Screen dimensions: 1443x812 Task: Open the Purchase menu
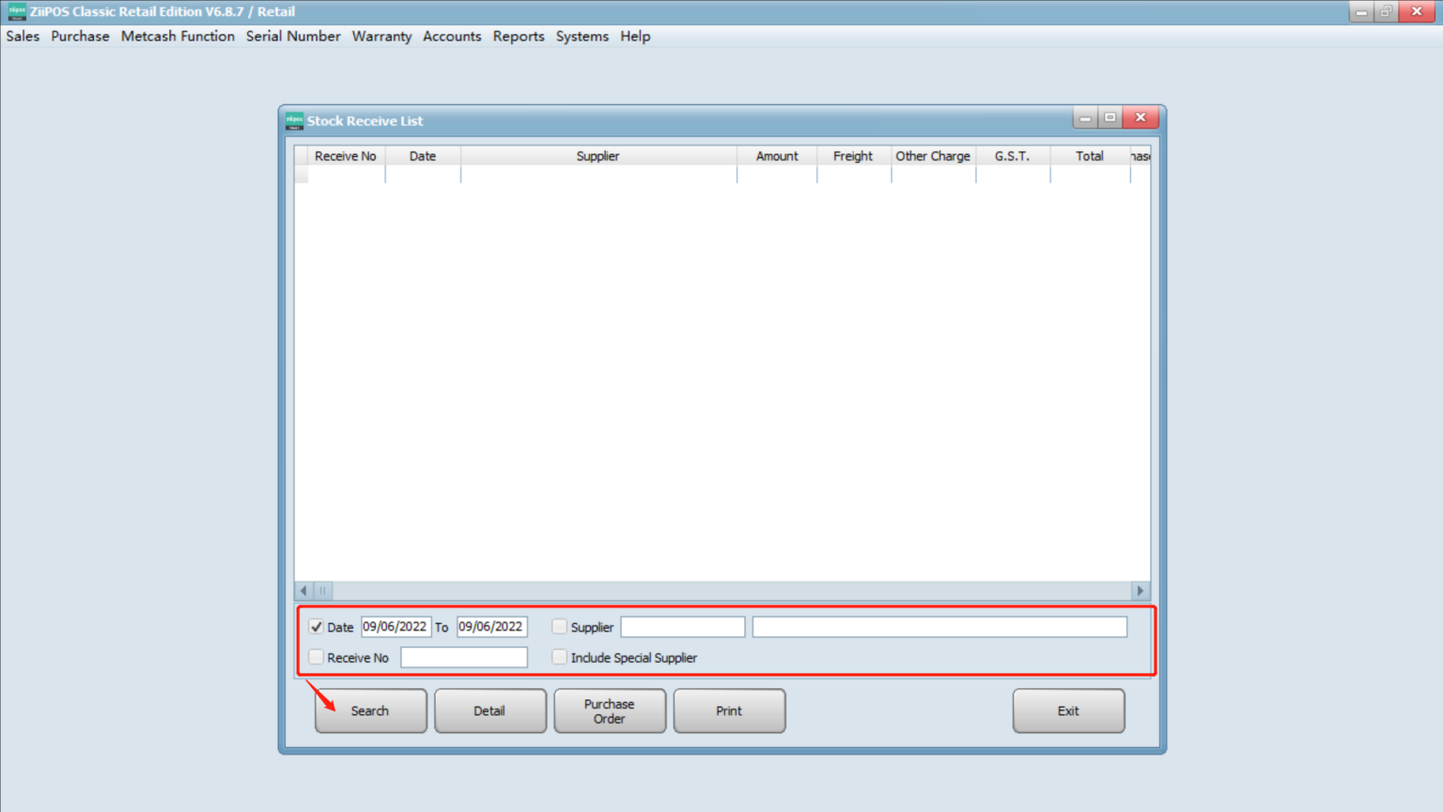click(x=80, y=36)
